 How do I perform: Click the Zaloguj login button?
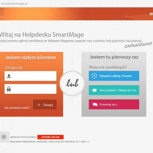coord(45,105)
